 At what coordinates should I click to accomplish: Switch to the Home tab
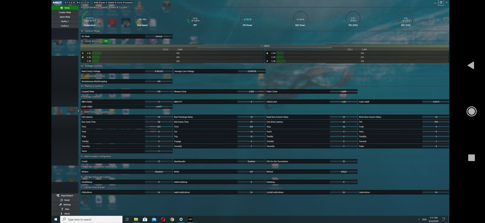(65, 8)
